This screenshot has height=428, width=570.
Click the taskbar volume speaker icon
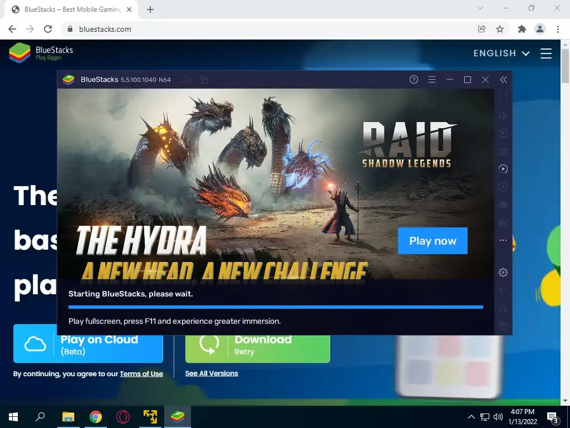pos(498,417)
